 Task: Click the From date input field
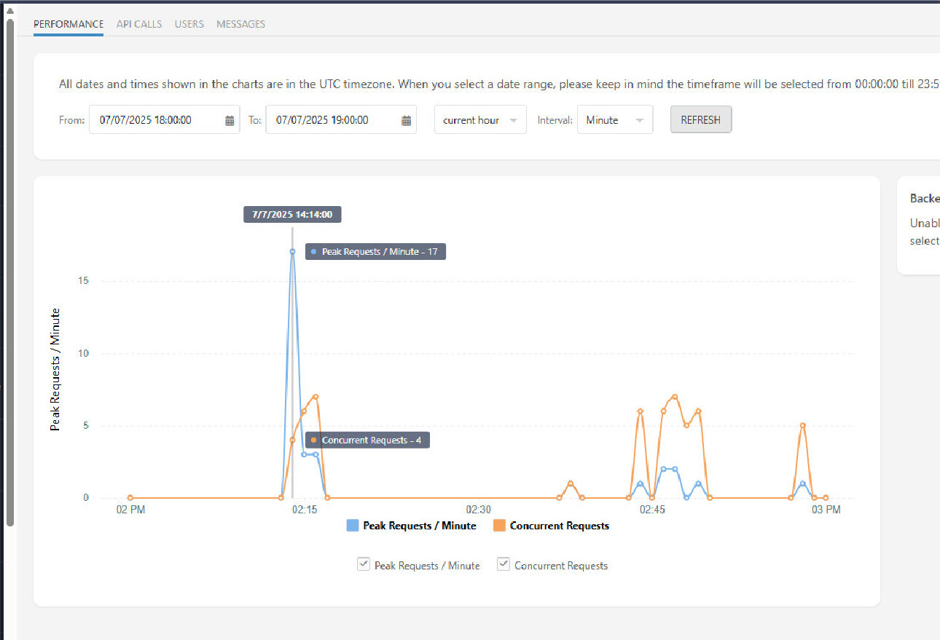click(x=156, y=120)
